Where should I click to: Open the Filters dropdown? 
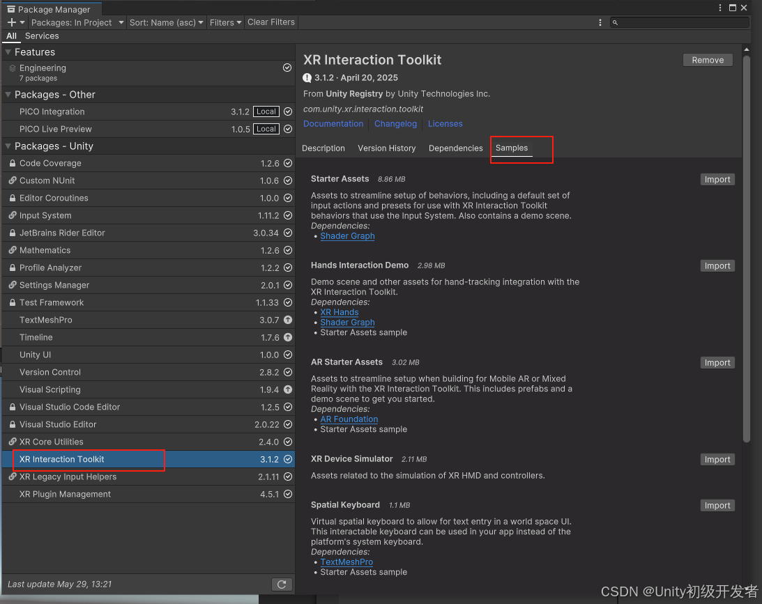coord(225,22)
